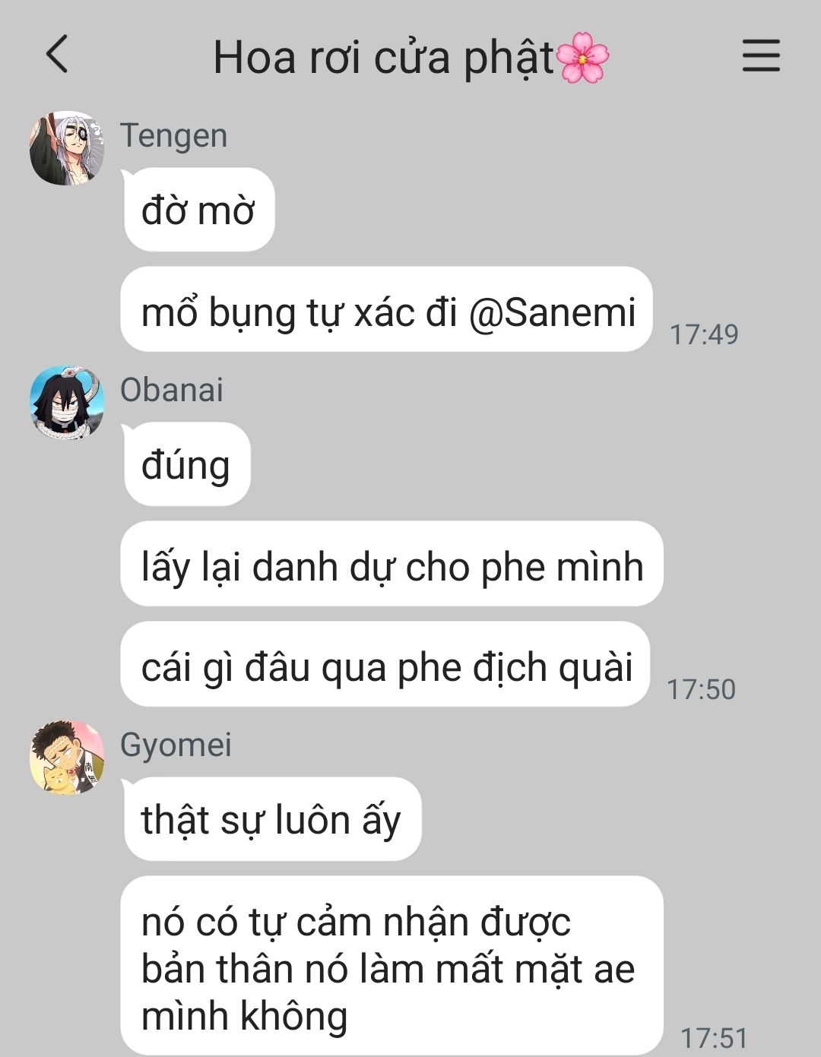Tap Gyomei's profile avatar
Screen dimensions: 821x1057
67,758
